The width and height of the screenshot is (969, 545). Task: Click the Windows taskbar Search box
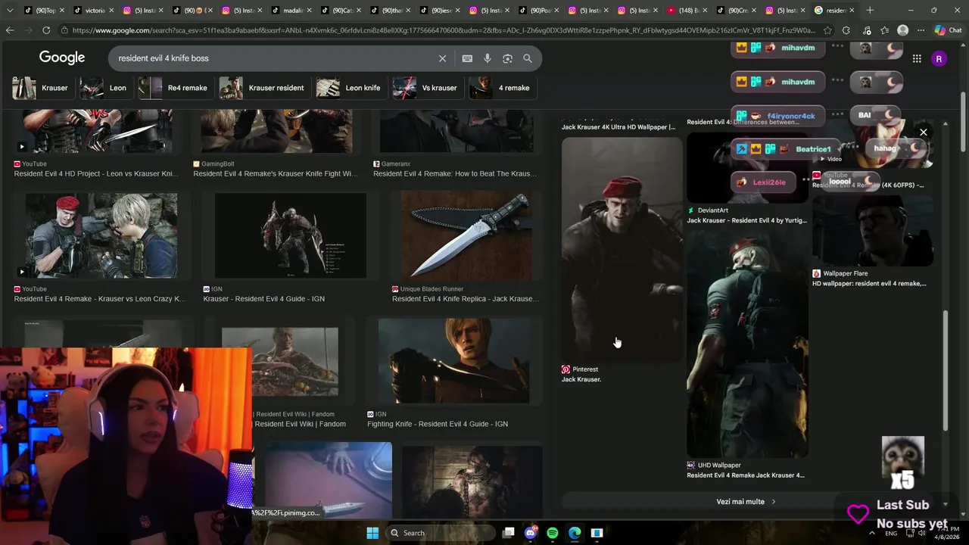[441, 533]
